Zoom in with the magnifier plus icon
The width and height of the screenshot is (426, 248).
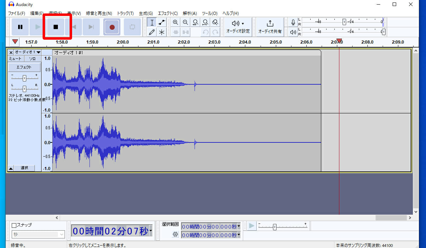click(175, 22)
